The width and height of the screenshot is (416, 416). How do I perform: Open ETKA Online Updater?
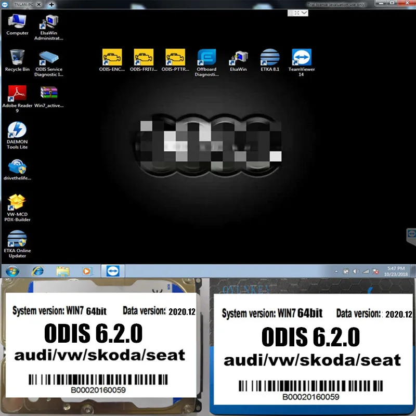[x=17, y=244]
